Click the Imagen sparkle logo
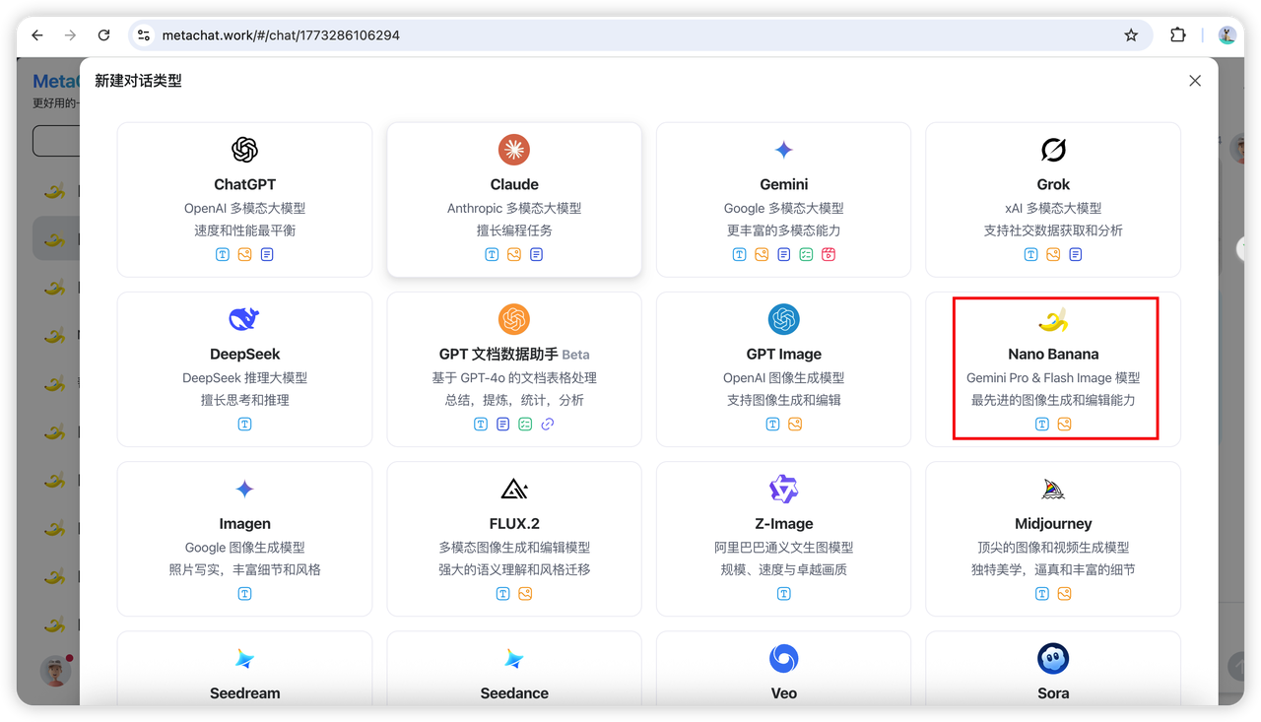Screen dimensions: 1261x722 [x=244, y=489]
